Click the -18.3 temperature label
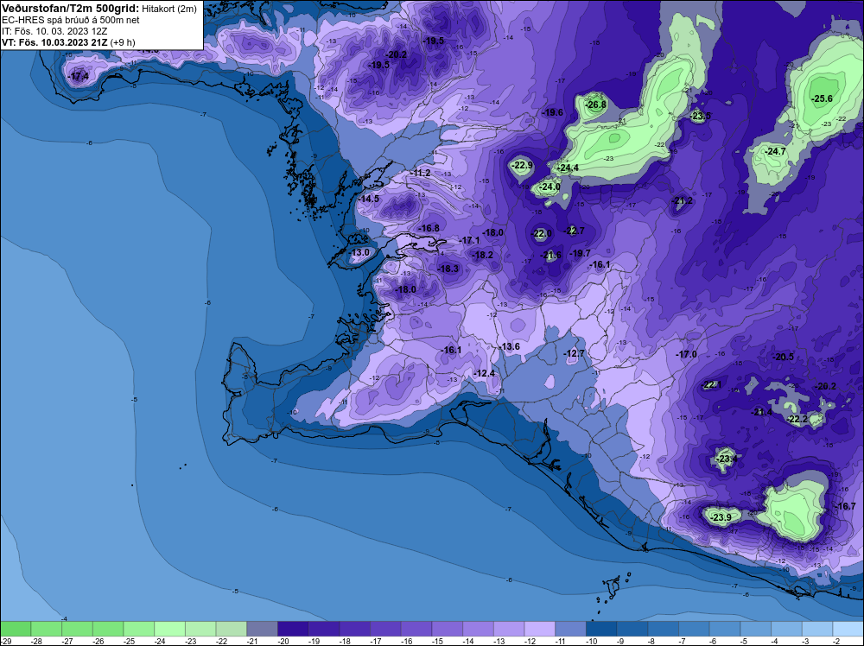This screenshot has width=864, height=646. click(448, 269)
